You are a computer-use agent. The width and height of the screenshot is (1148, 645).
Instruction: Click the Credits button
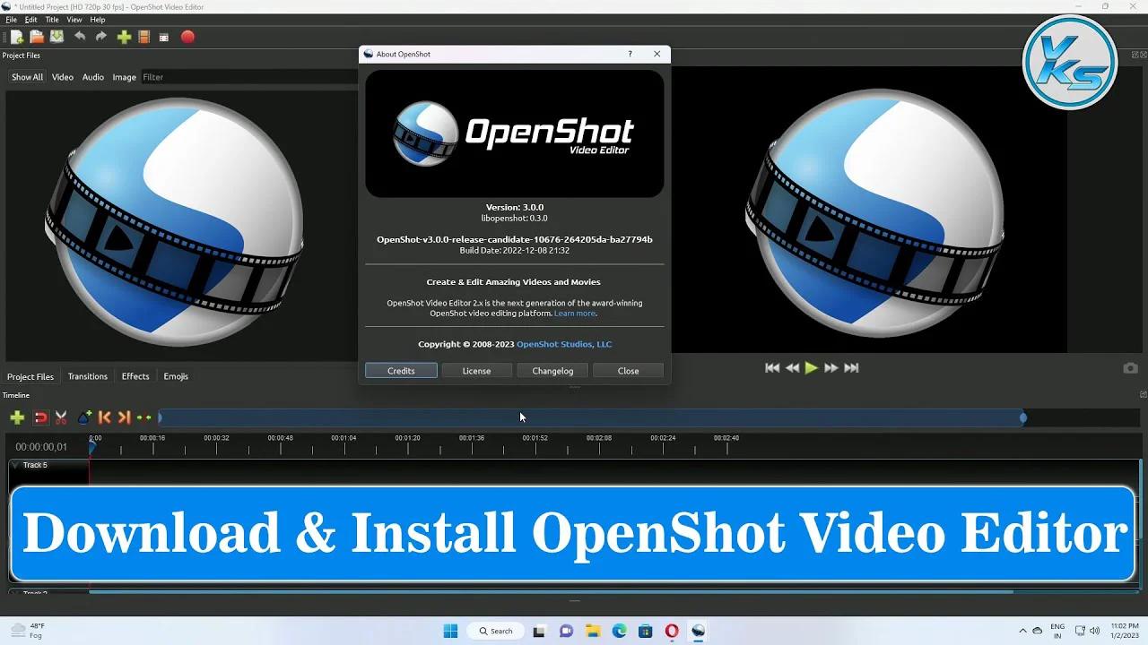[400, 370]
